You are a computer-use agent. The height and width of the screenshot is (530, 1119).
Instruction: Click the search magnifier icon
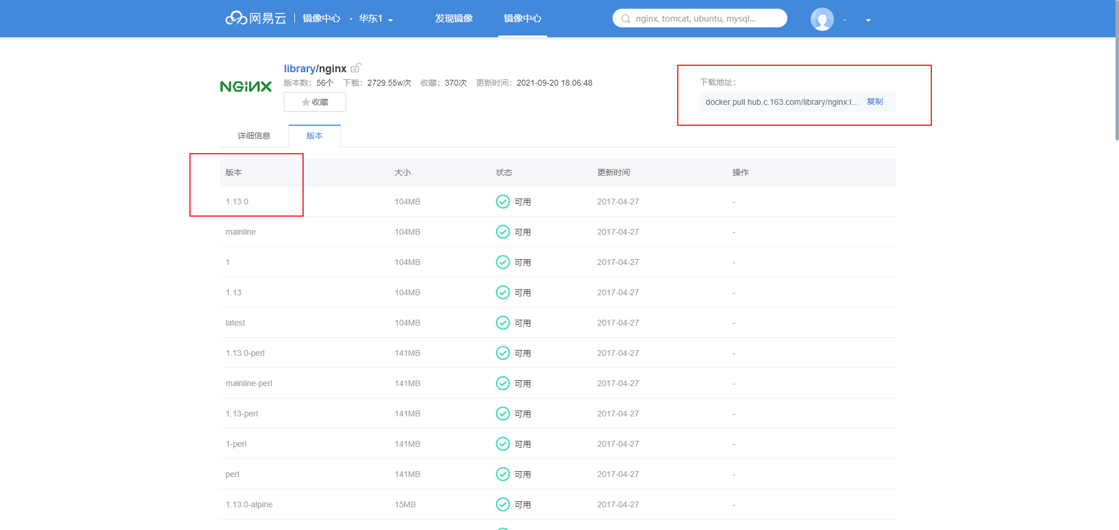[x=626, y=19]
